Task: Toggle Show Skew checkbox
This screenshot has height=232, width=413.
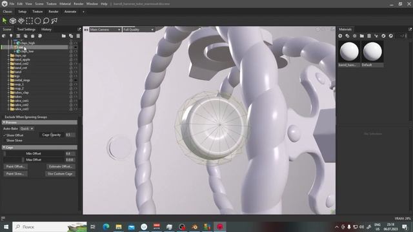Action: coord(5,140)
